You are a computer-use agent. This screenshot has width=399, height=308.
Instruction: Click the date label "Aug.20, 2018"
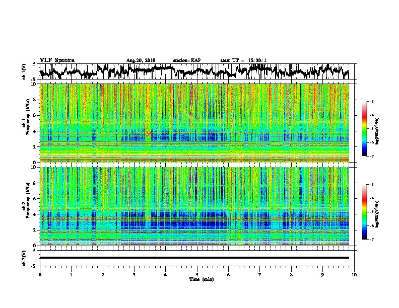click(x=141, y=60)
